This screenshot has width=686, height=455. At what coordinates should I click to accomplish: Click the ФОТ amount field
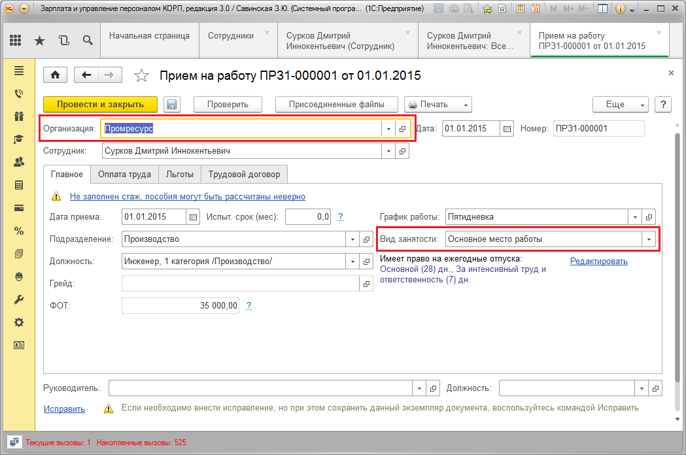coord(180,306)
